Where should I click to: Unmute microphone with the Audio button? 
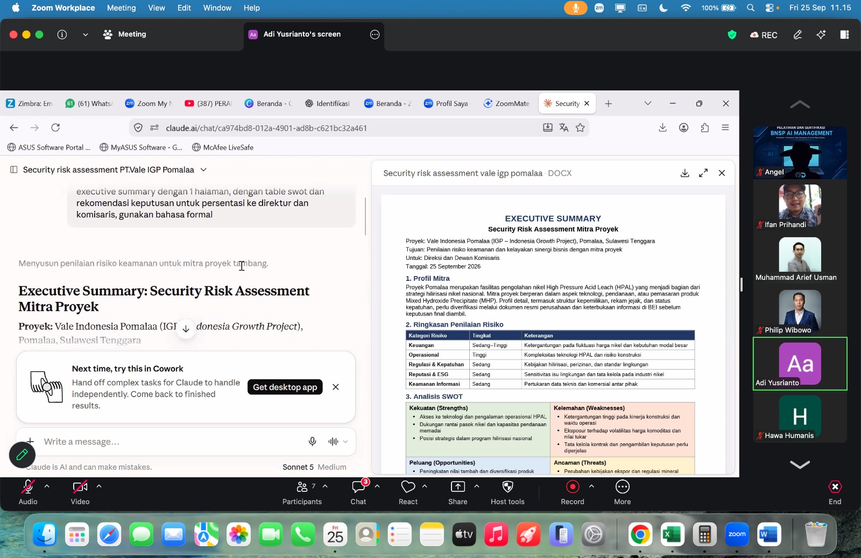(x=28, y=492)
